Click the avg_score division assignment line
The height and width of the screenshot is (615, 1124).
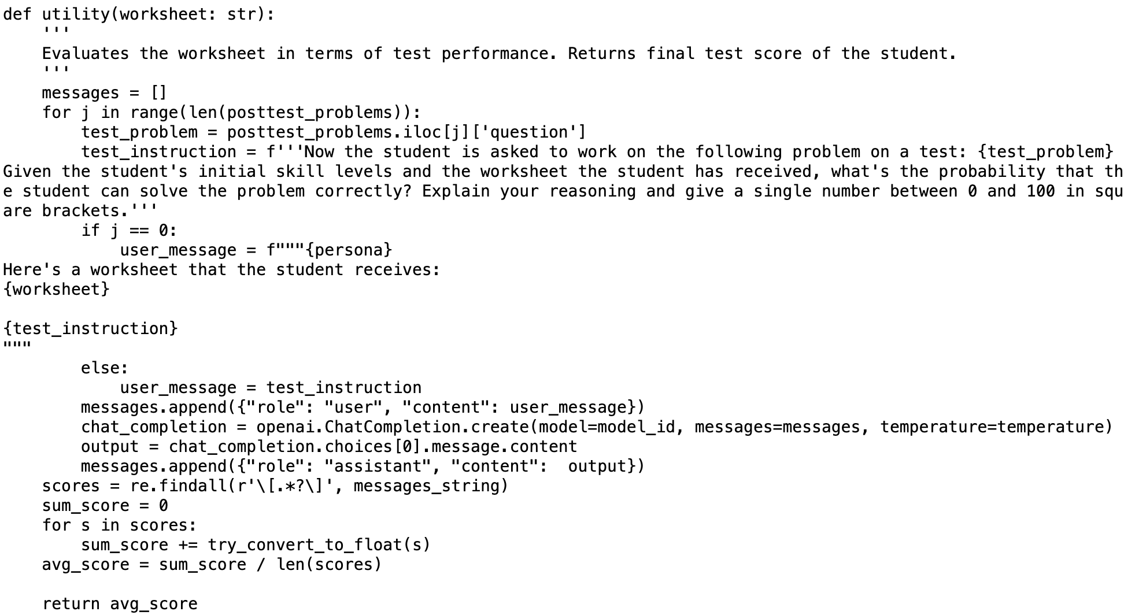pos(212,564)
